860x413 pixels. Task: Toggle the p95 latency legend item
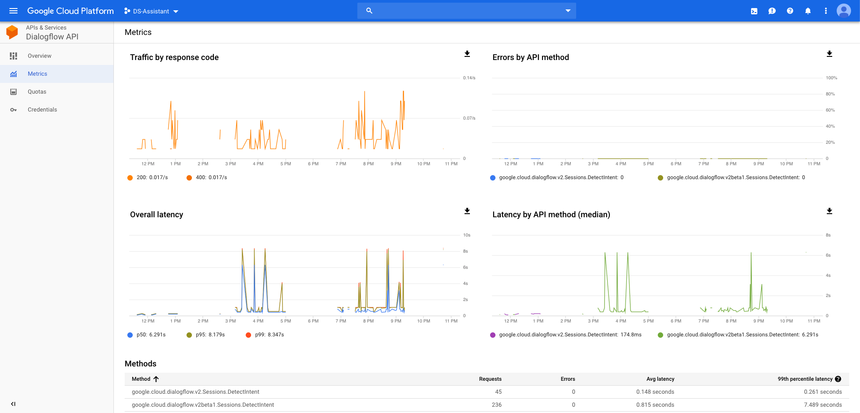[x=206, y=335]
